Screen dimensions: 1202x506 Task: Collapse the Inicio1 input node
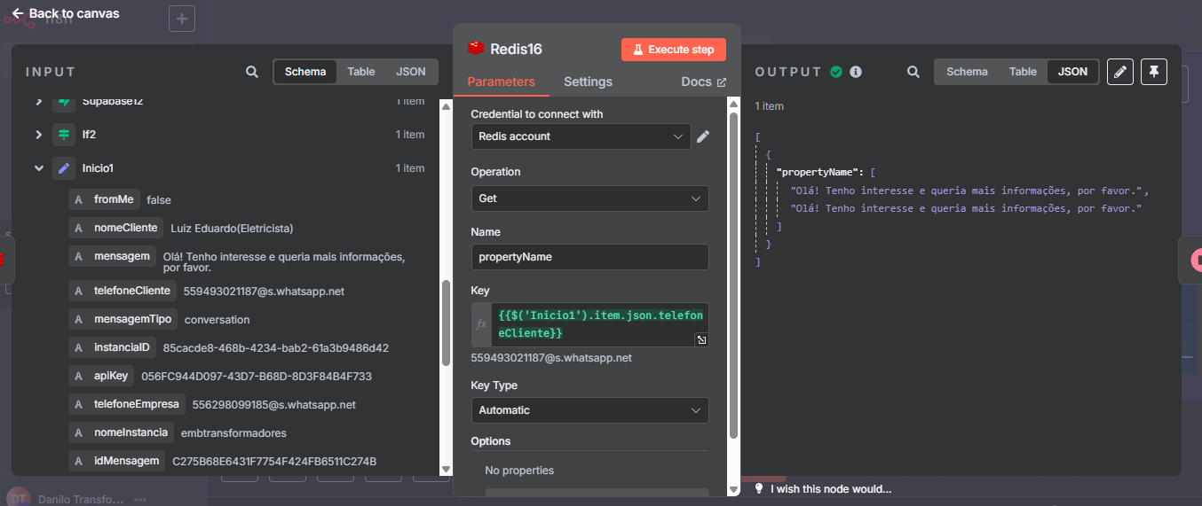(39, 168)
